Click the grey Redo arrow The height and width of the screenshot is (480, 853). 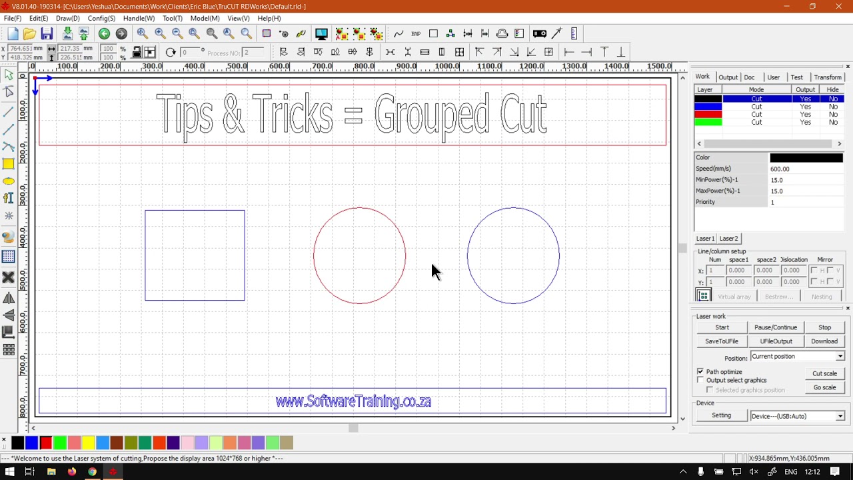[121, 34]
